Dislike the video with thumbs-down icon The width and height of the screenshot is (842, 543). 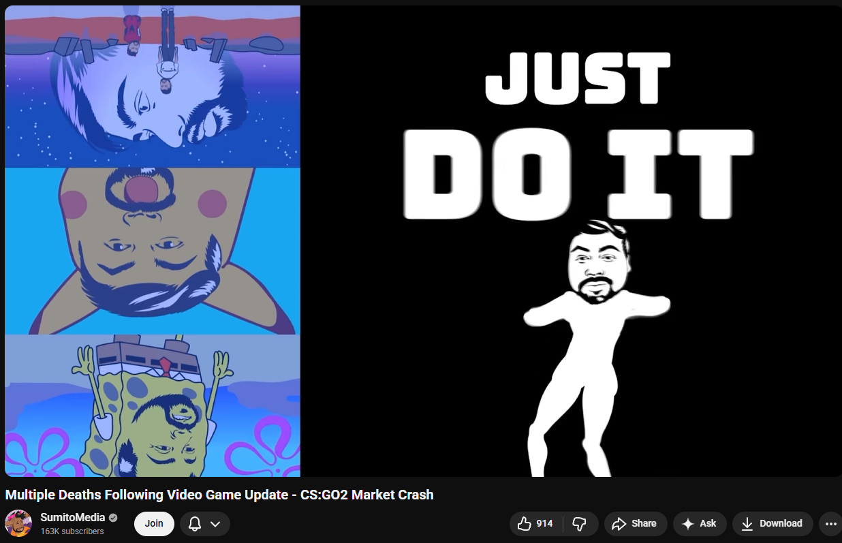coord(580,523)
